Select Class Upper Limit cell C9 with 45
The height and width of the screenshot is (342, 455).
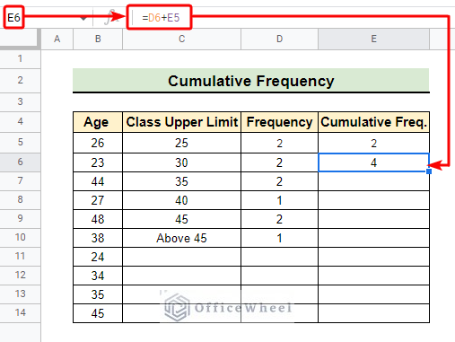[181, 219]
